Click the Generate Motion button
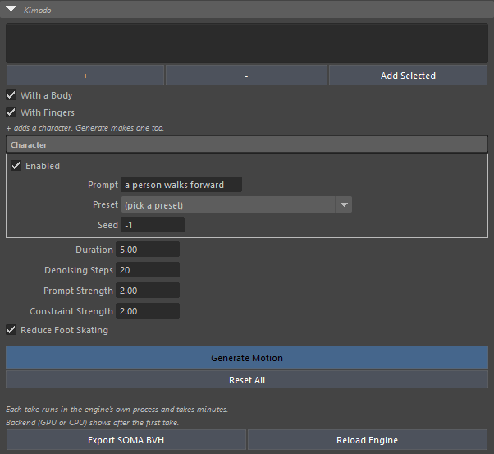494x454 pixels. click(247, 357)
